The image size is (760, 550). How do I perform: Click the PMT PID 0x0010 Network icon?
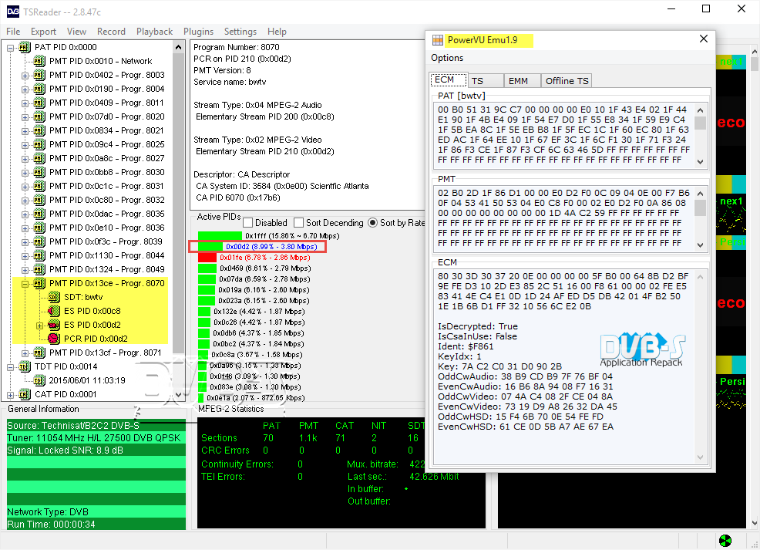tap(39, 61)
